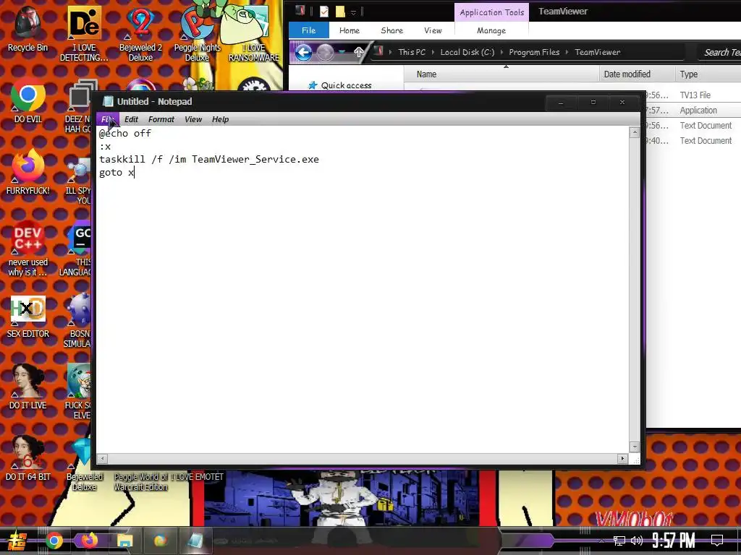This screenshot has width=741, height=555.
Task: Launch the Bejeweled Deluxe gem desktop icon
Action: point(84,463)
